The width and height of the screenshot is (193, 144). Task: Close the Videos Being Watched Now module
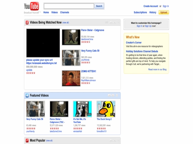119,22
